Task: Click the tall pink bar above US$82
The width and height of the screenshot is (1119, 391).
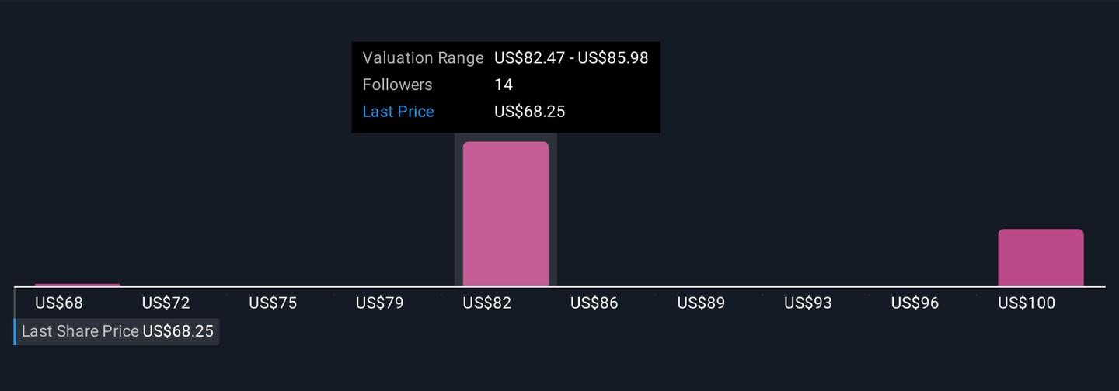Action: click(x=505, y=214)
